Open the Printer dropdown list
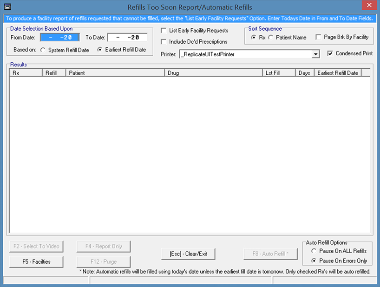Image resolution: width=380 pixels, height=287 pixels. [x=316, y=54]
